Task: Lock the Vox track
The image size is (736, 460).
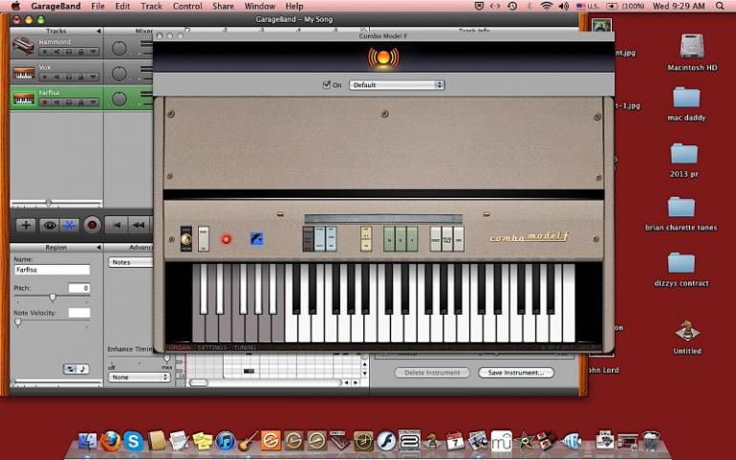Action: [80, 77]
